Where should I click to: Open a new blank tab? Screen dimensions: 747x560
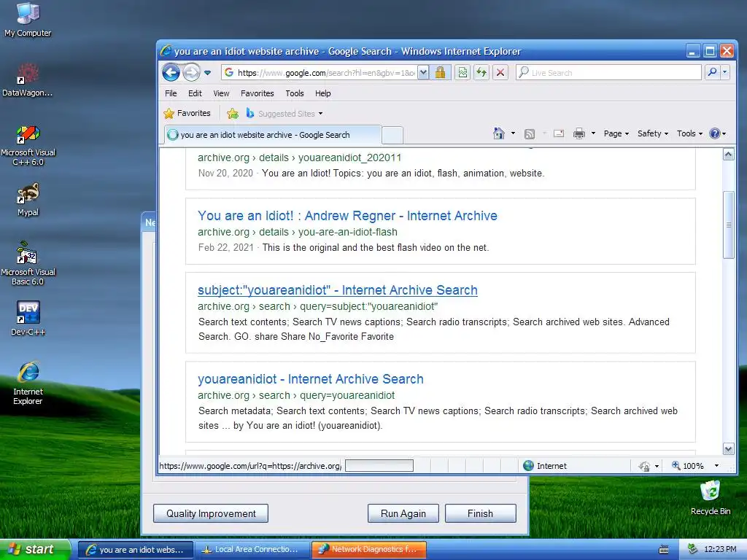pyautogui.click(x=392, y=135)
